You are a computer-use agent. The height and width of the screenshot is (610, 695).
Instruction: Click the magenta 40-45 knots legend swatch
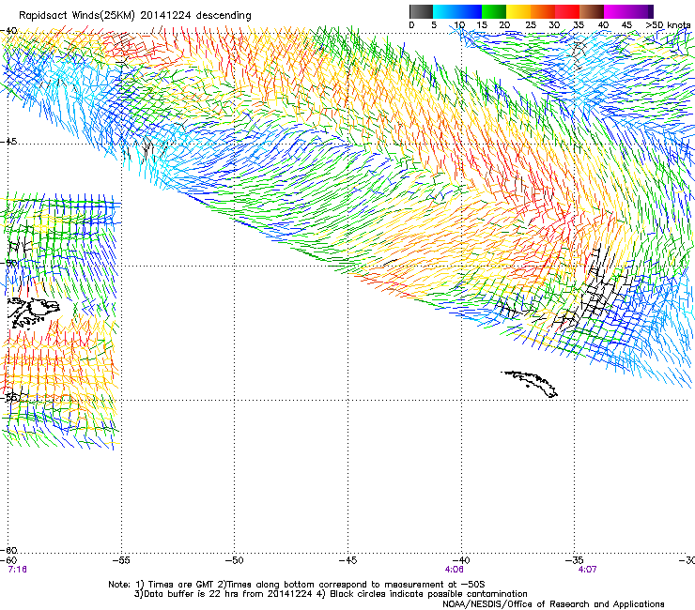[x=616, y=11]
